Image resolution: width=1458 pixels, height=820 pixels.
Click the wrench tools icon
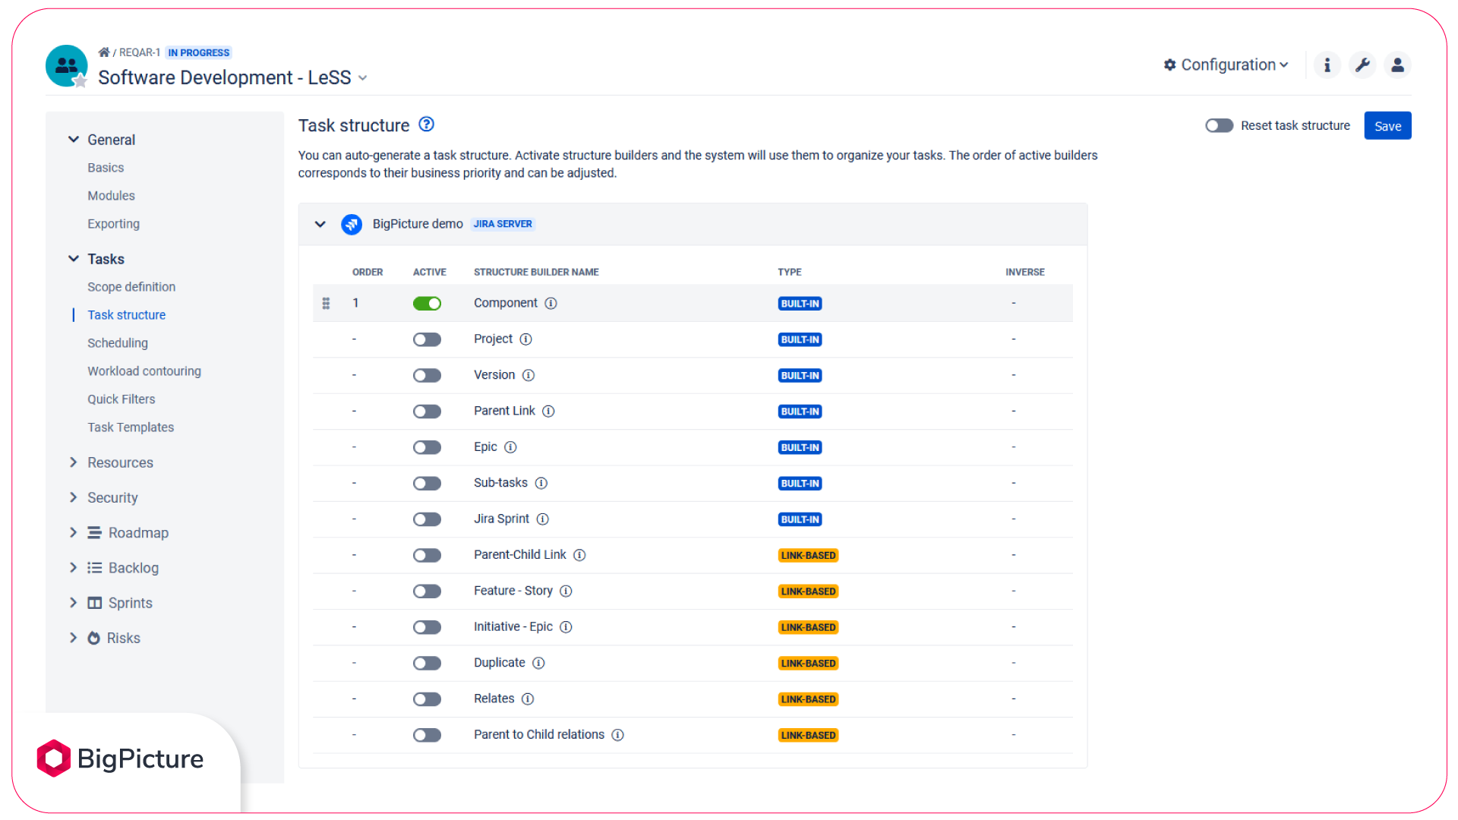point(1362,65)
